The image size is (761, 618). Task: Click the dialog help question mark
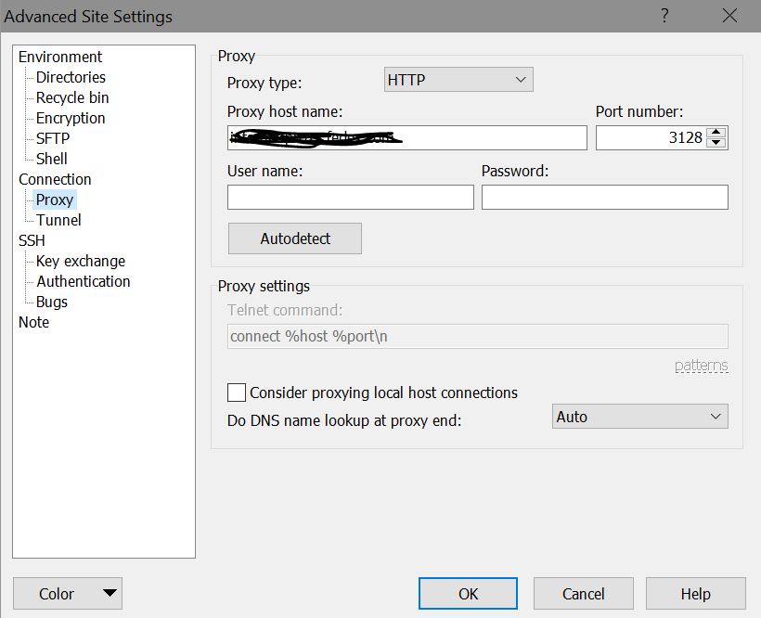pos(664,16)
